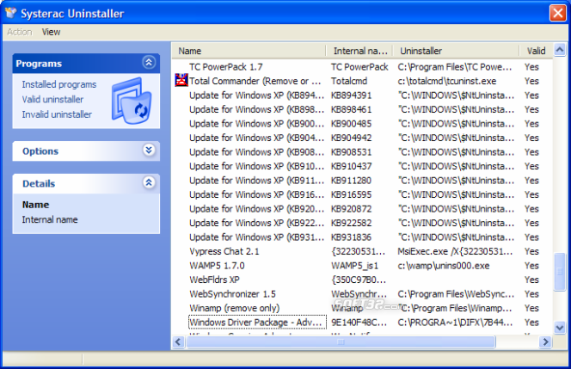Click internal name cell KB911280
Screen dimensions: 571x369
point(351,181)
